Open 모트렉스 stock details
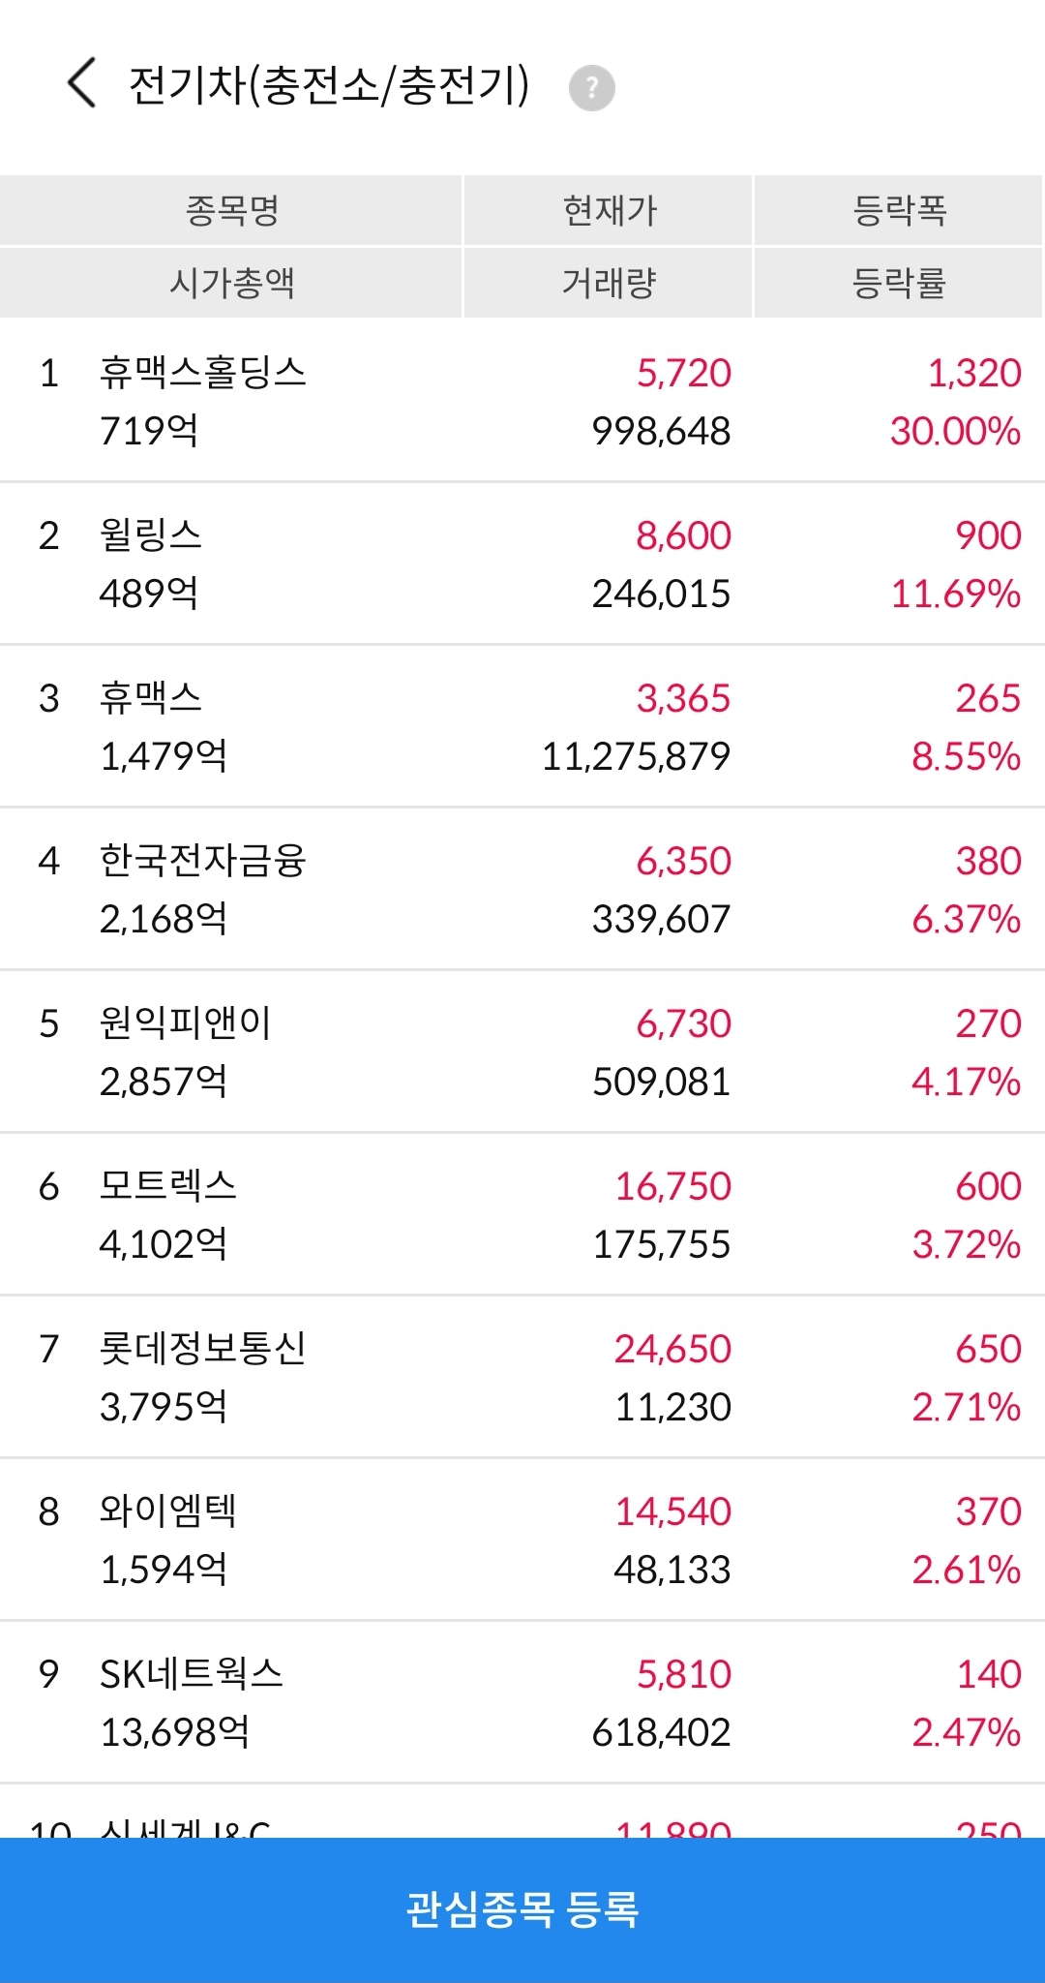Screen dimensions: 1045x1983 coord(522,1214)
